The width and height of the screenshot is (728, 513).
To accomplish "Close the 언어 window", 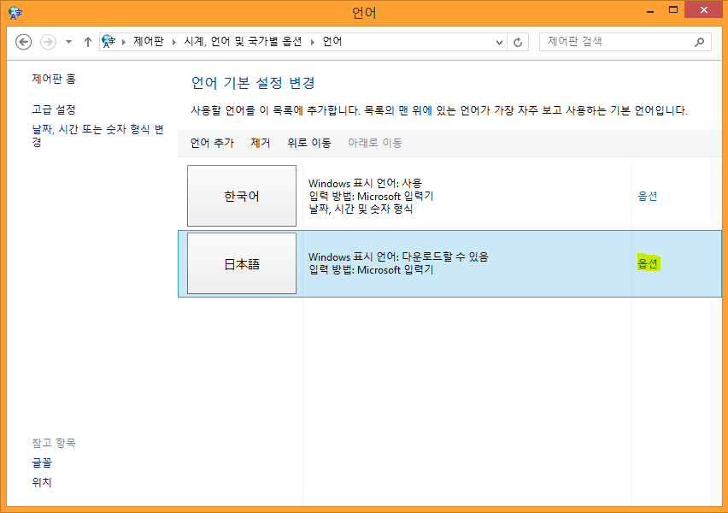I will (x=704, y=9).
